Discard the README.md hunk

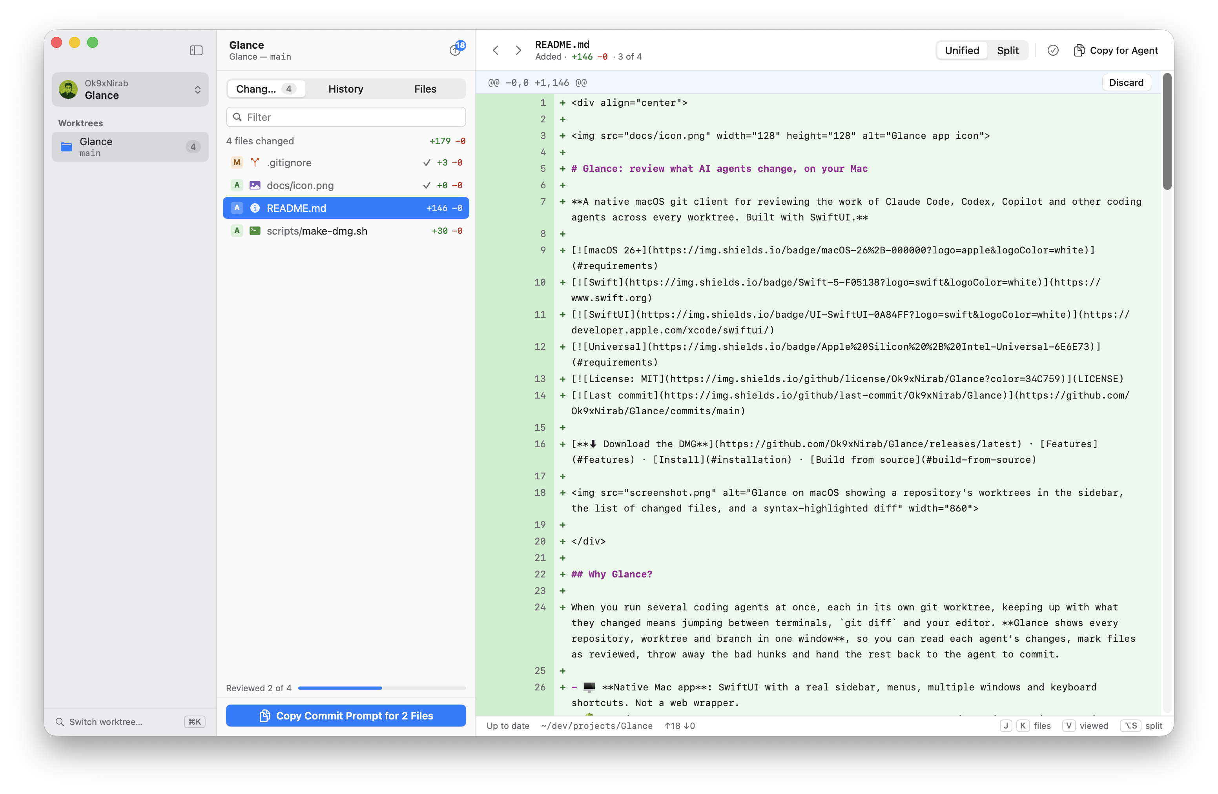coord(1126,82)
